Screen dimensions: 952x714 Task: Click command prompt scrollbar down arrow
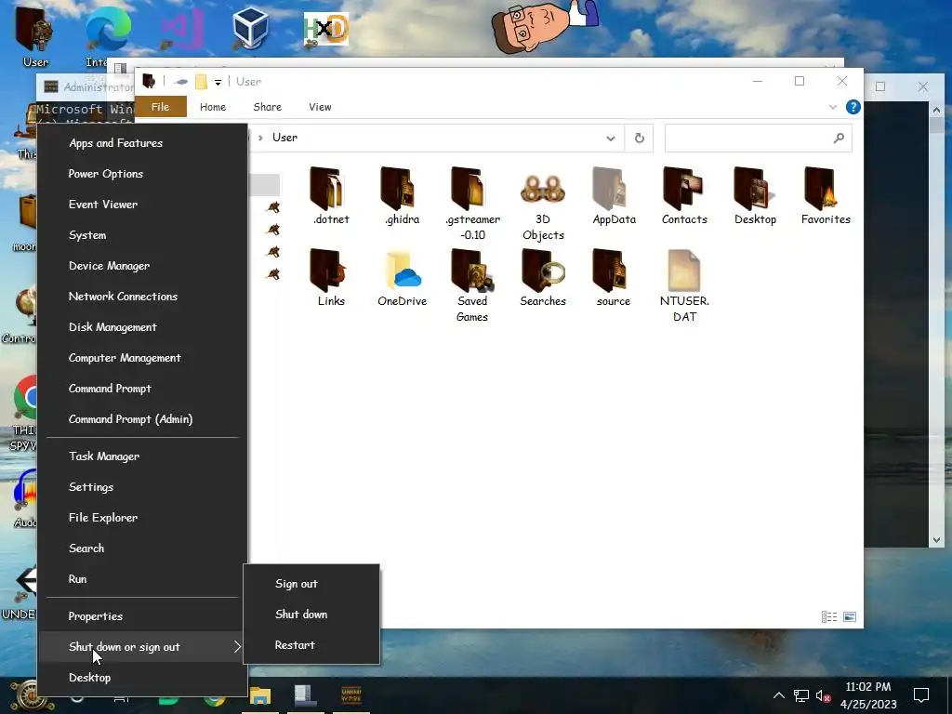936,540
